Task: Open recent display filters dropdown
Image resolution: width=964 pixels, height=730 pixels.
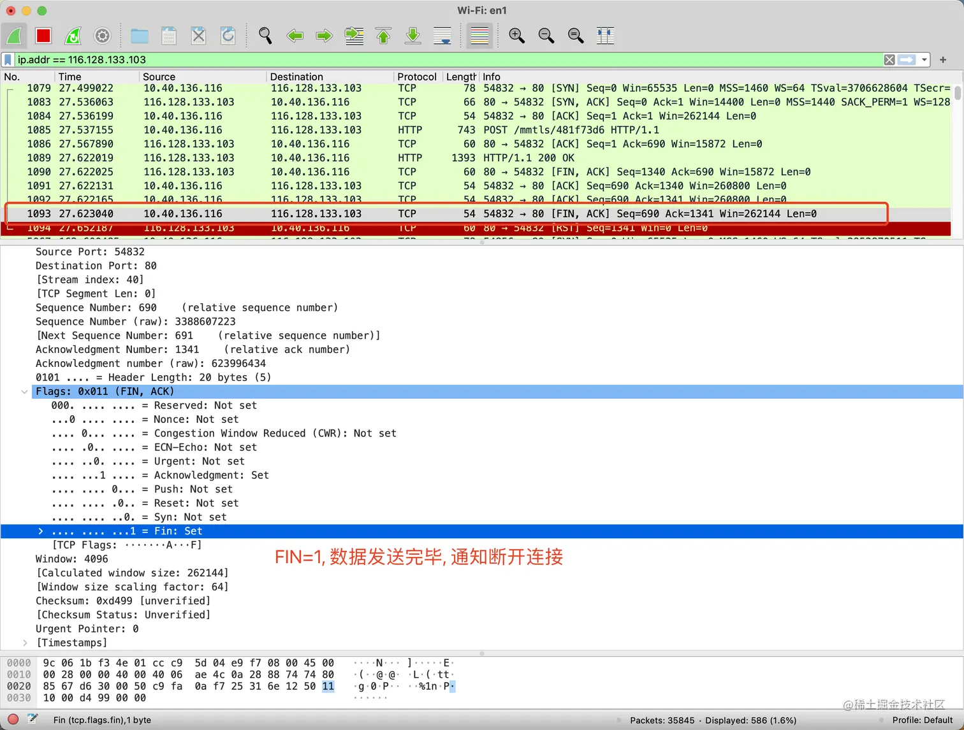Action: click(924, 60)
